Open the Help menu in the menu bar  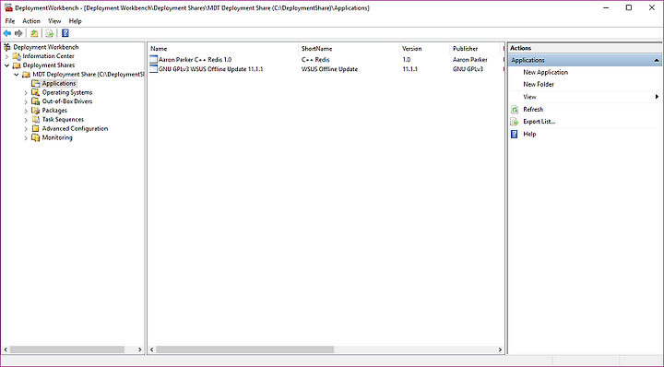(75, 20)
